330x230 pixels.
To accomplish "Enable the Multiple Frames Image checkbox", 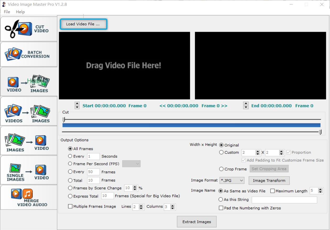I will point(70,206).
